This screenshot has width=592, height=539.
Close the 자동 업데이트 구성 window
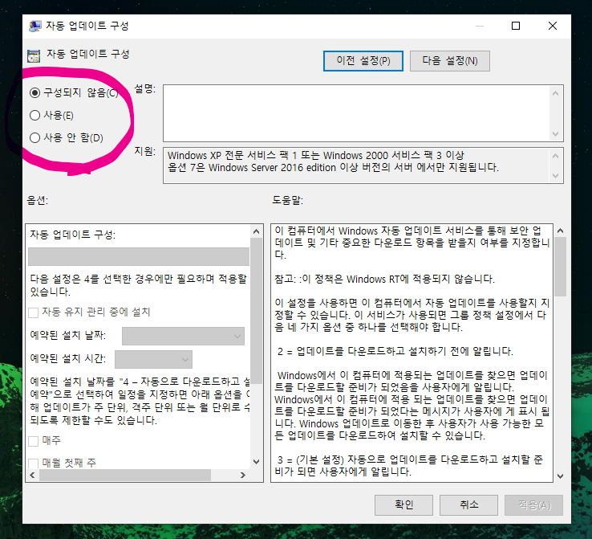point(553,26)
